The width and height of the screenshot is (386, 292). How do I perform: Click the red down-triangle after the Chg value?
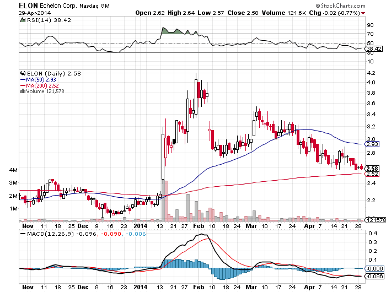click(363, 13)
